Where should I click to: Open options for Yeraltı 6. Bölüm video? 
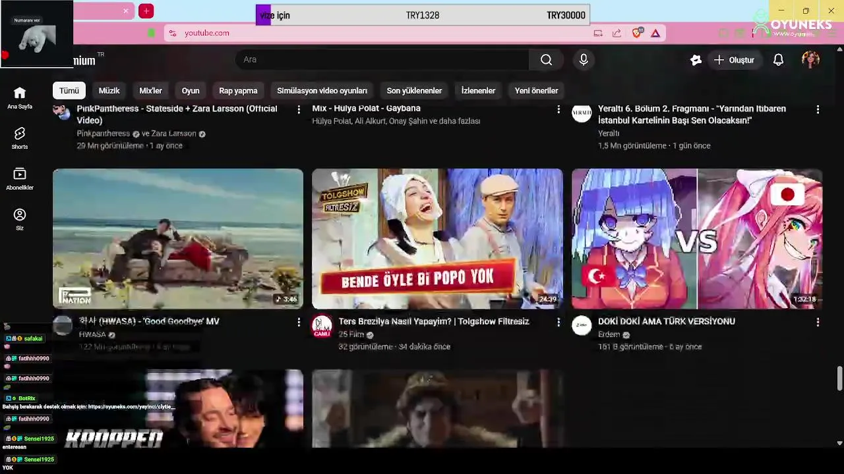818,109
